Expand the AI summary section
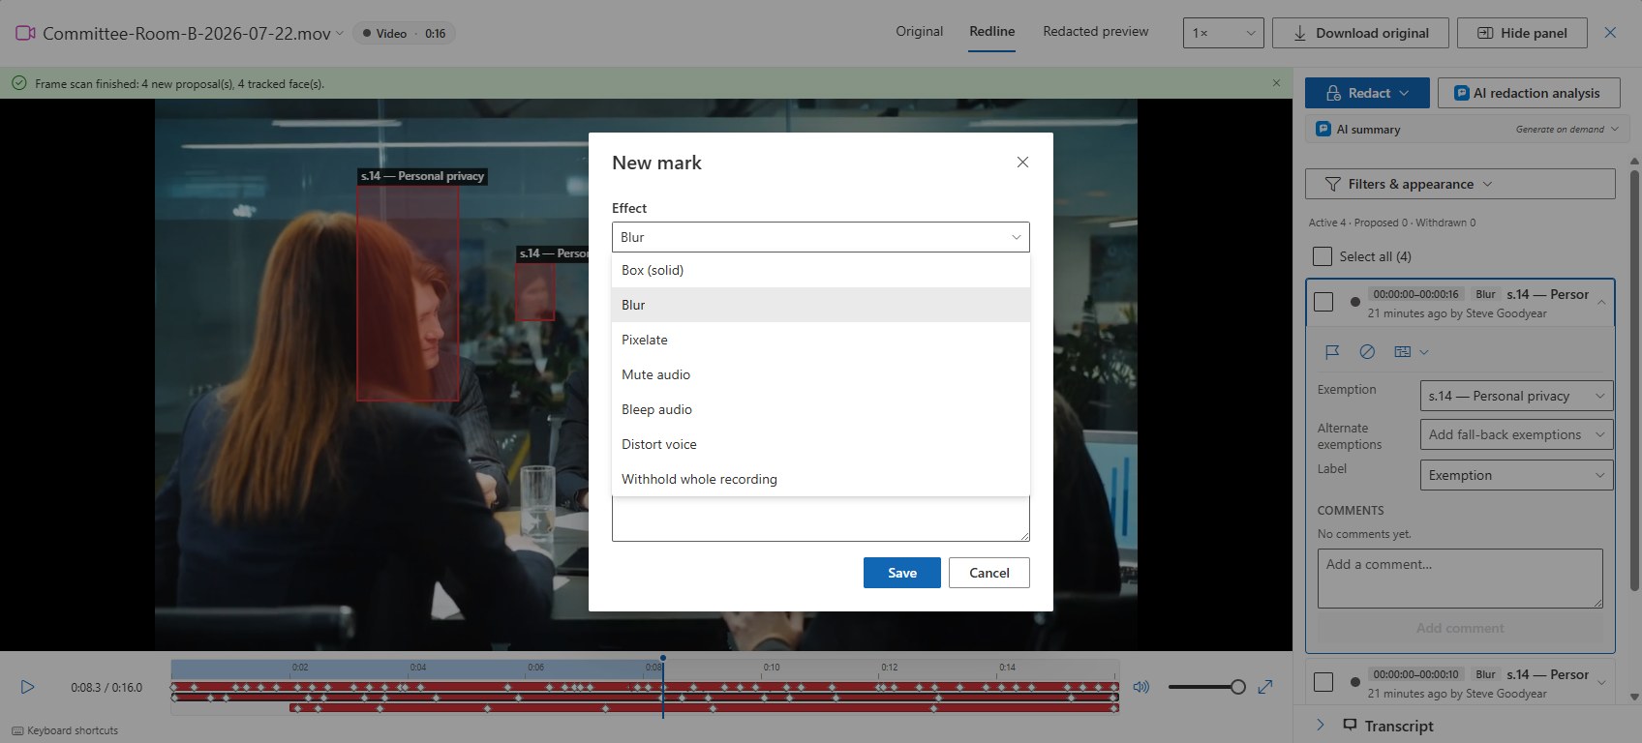The image size is (1642, 743). [1467, 129]
